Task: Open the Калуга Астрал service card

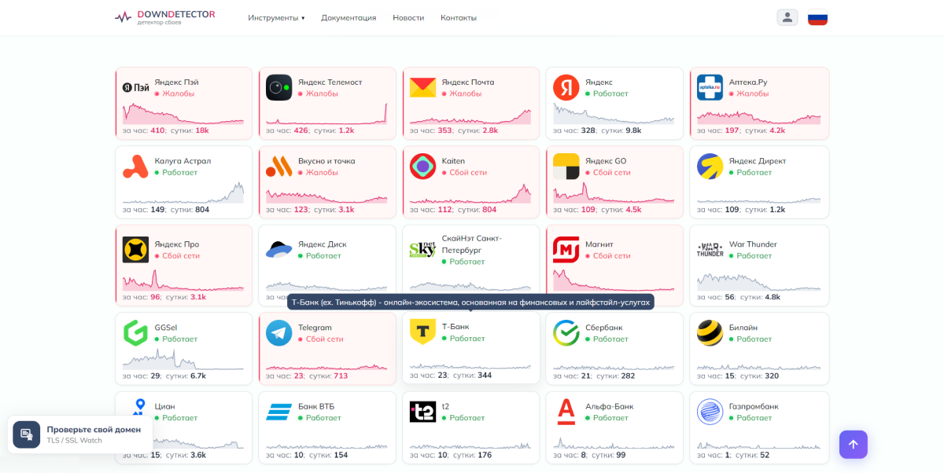Action: (x=184, y=182)
